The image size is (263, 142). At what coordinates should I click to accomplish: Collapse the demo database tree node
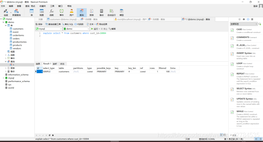(3, 22)
